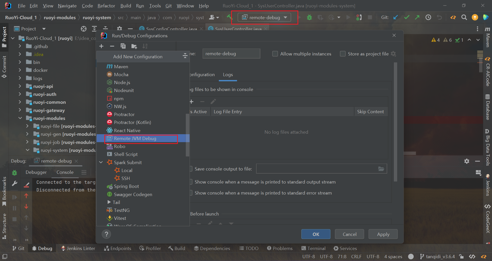Click the Name input field remote-debug
The image size is (492, 261).
[231, 54]
